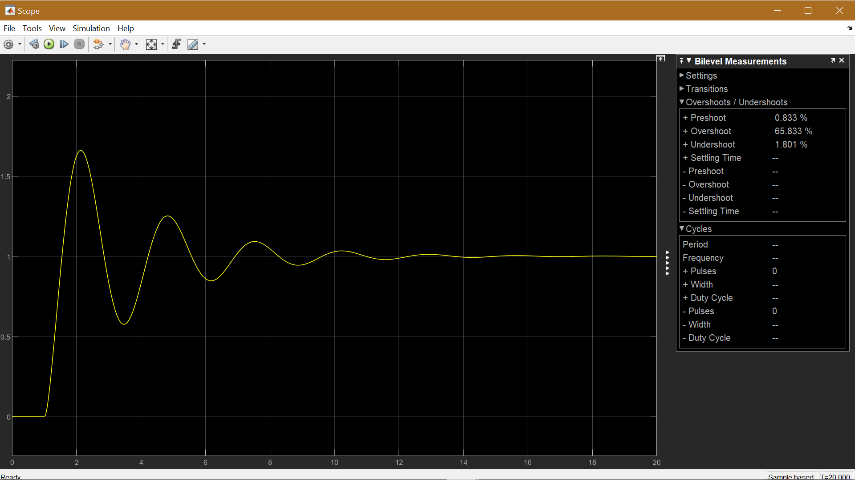Image resolution: width=855 pixels, height=480 pixels.
Task: Click the Stop simulation icon
Action: (79, 44)
